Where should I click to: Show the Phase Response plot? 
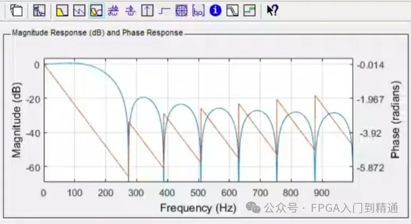point(79,10)
